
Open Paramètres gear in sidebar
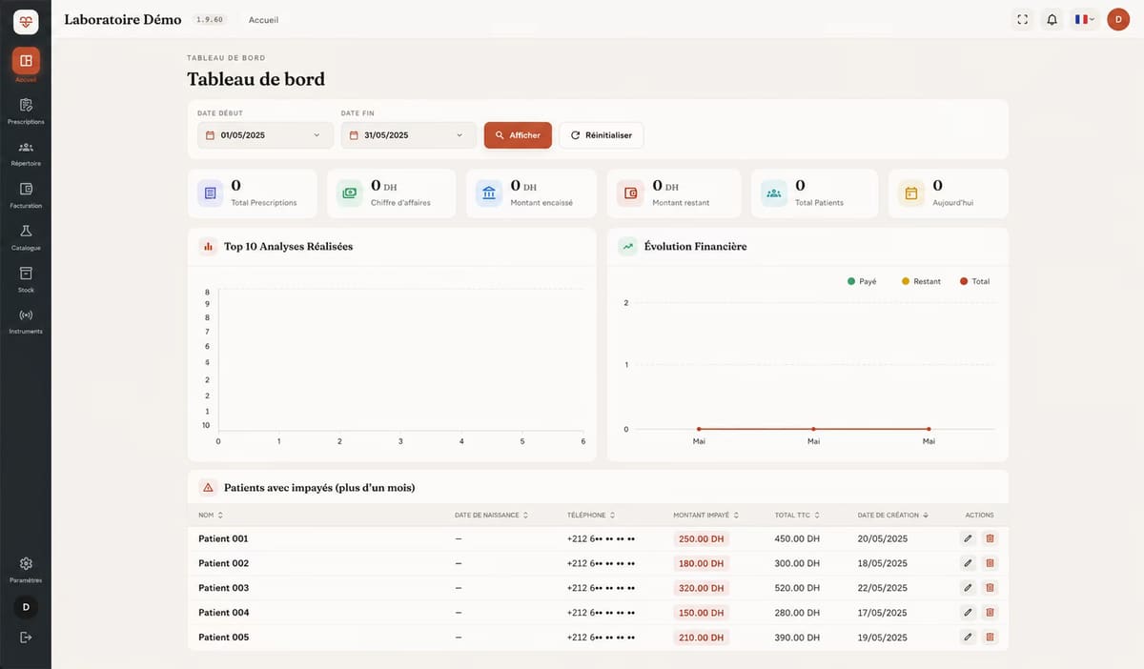[x=26, y=563]
